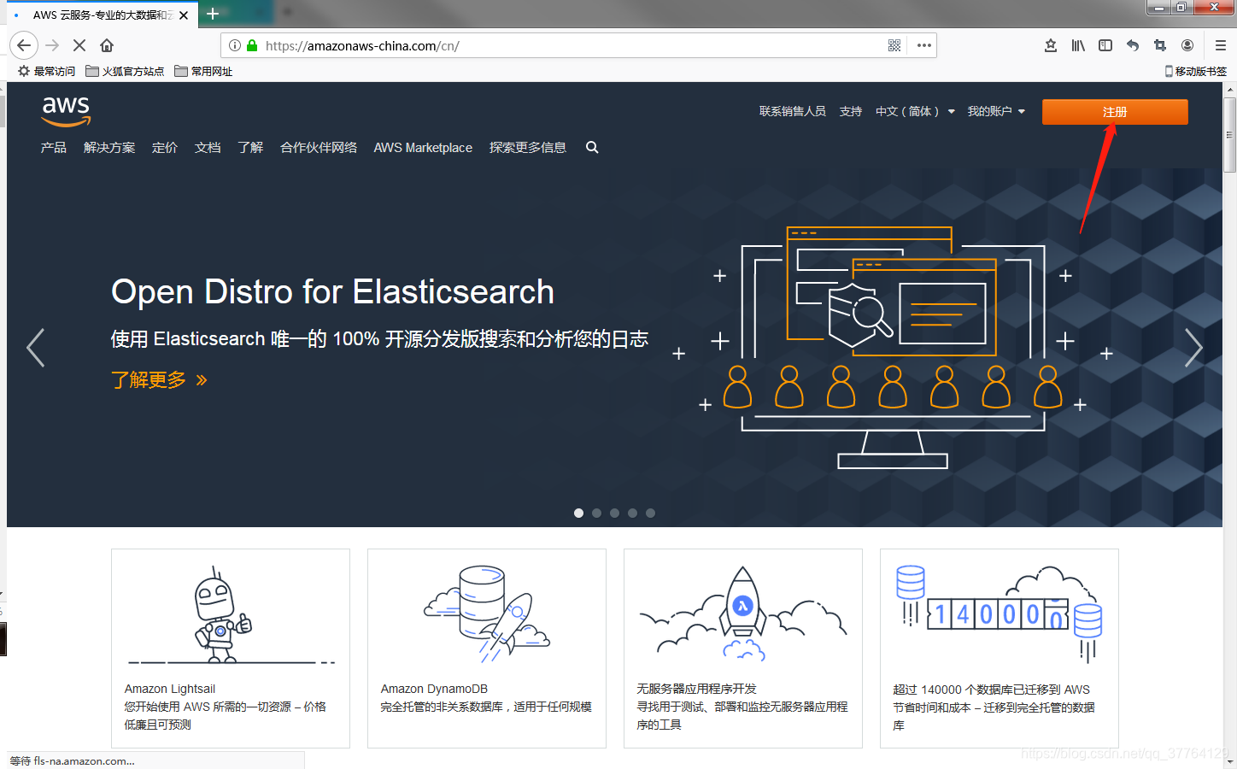Select third carousel dot indicator
This screenshot has height=769, width=1237.
coord(614,513)
